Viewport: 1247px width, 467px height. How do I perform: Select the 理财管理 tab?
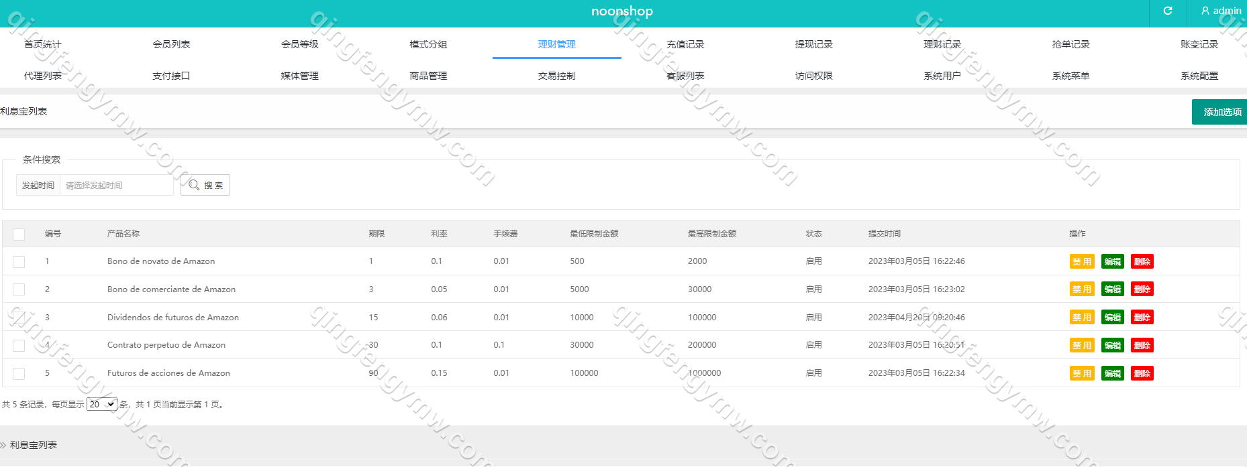557,44
